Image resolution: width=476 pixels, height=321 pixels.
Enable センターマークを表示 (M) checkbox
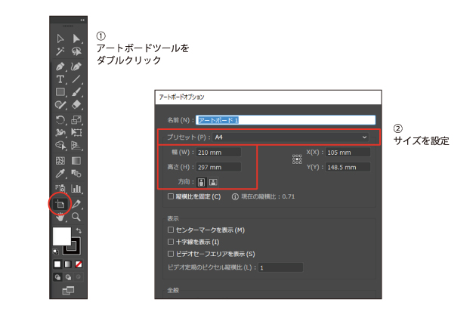coord(171,230)
